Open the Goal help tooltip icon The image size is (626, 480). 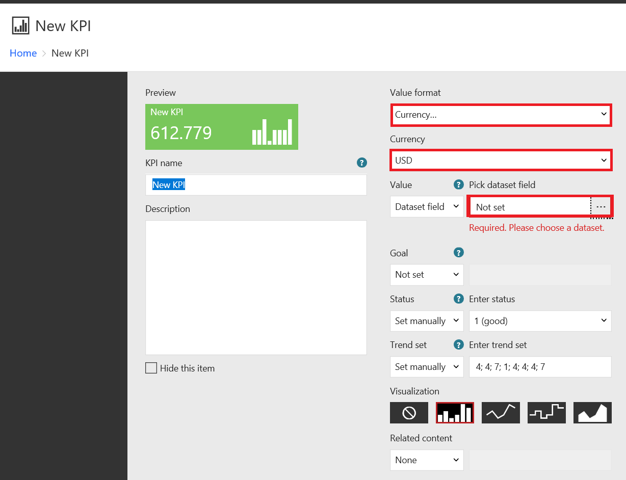point(458,252)
